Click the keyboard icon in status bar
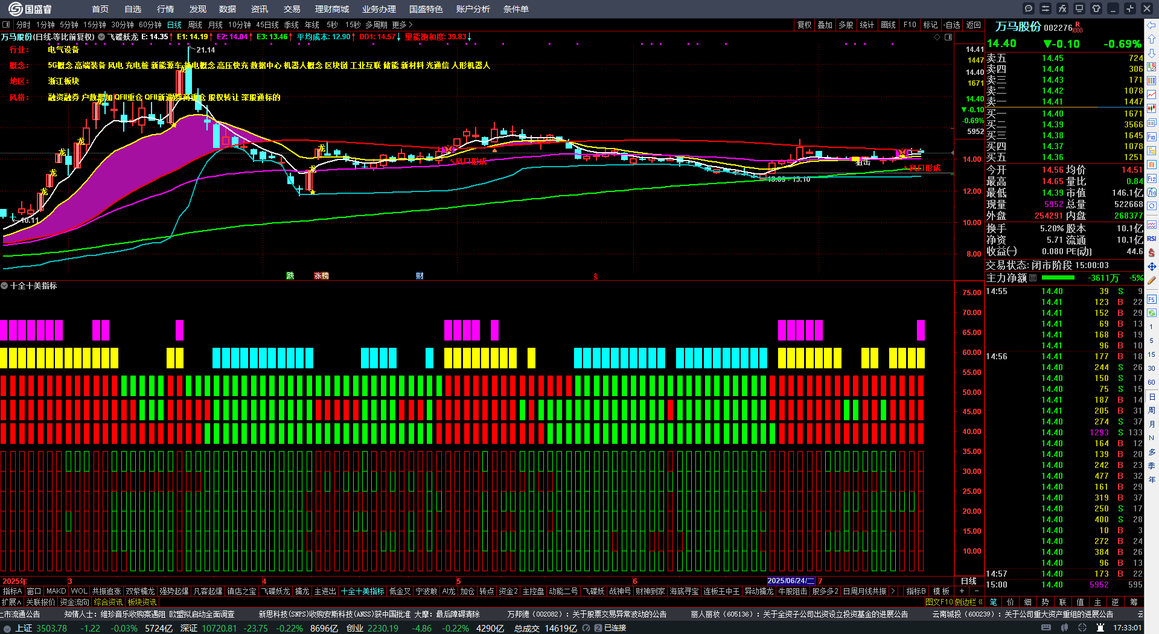 (x=1046, y=628)
